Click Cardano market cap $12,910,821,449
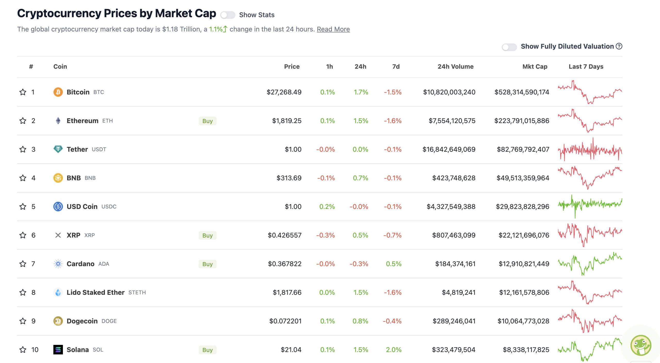 (524, 264)
